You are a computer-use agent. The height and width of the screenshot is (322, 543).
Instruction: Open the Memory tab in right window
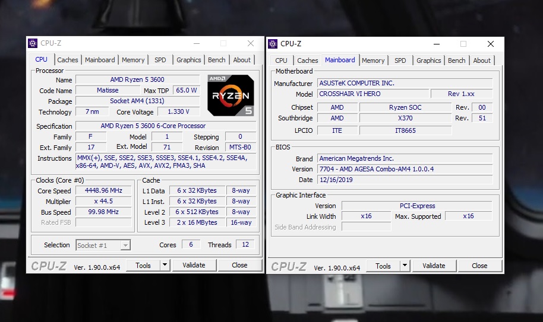[373, 60]
